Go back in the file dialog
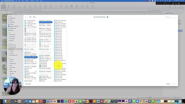Viewport: 185px width, 104px height. click(26, 17)
